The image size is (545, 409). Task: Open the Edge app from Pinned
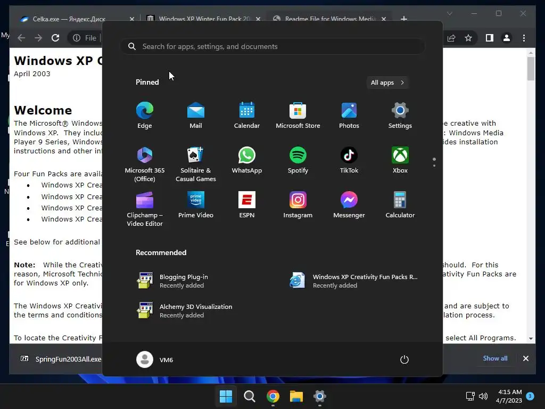point(145,116)
